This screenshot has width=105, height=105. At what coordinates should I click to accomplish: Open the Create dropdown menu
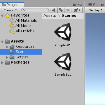(10, 10)
